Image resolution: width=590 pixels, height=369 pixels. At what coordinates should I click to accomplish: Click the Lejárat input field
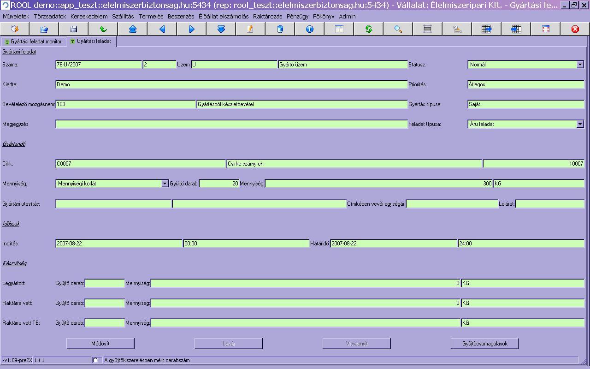point(549,204)
